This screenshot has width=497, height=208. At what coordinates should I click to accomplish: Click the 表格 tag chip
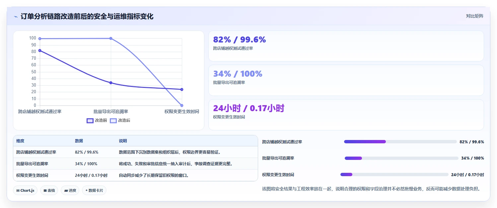(49, 190)
